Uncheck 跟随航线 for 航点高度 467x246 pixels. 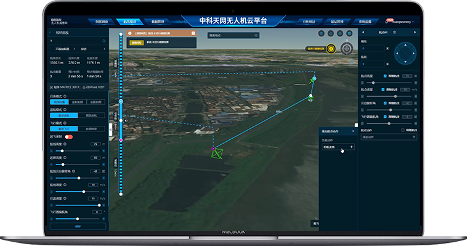click(385, 76)
